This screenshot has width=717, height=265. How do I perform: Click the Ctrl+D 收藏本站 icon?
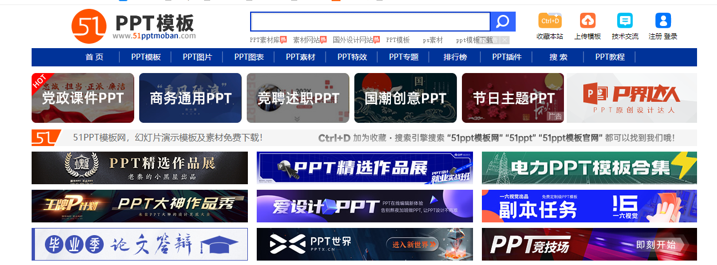click(550, 20)
